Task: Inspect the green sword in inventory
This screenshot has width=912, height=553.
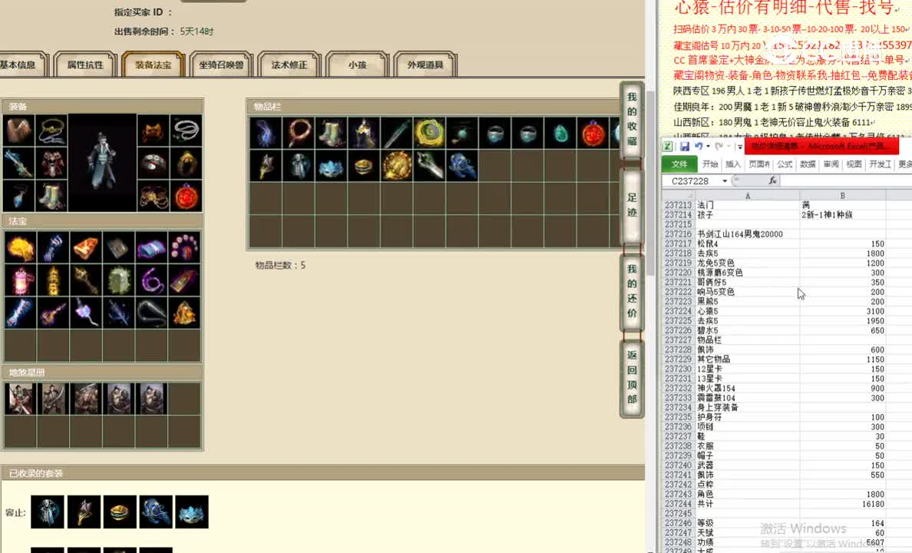Action: pos(397,133)
